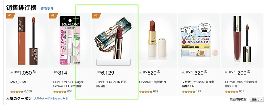Select the Maybelline Superstay product image

[x=27, y=40]
